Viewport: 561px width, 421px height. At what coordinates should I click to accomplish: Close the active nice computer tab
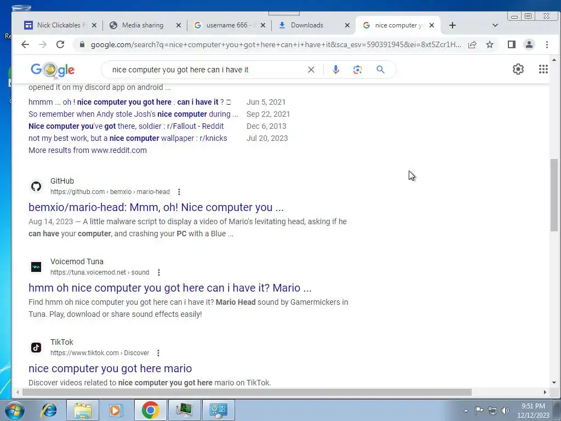point(432,25)
